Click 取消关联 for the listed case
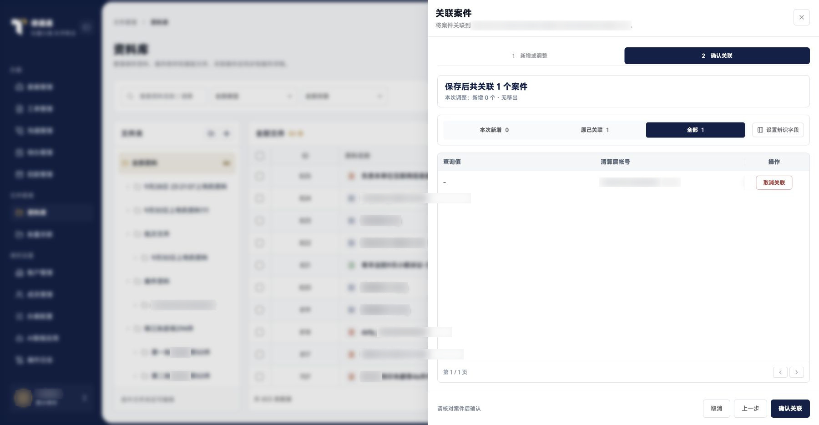The width and height of the screenshot is (819, 425). (774, 182)
